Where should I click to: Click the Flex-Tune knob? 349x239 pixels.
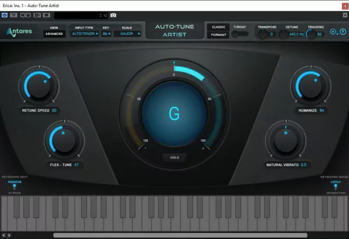64,140
